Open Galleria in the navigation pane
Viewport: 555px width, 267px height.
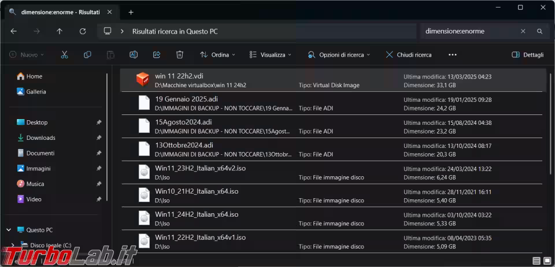(x=31, y=91)
